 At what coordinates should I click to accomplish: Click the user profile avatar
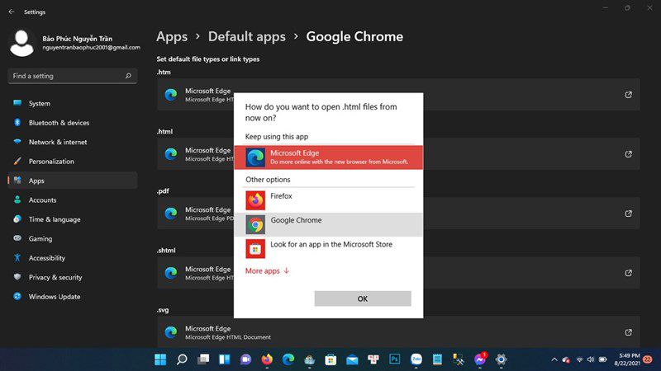(21, 43)
